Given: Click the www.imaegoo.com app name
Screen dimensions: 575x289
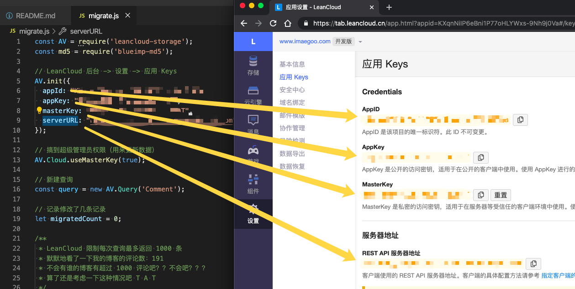Looking at the screenshot, I should tap(305, 41).
